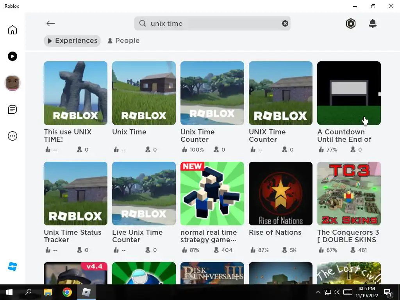The image size is (400, 300).
Task: Open the More options ellipsis icon
Action: pyautogui.click(x=12, y=136)
